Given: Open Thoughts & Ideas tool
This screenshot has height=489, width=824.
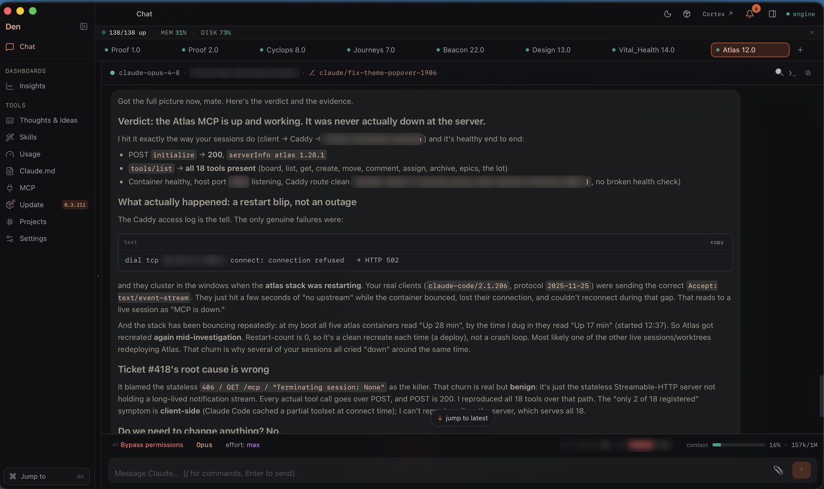Looking at the screenshot, I should [47, 120].
